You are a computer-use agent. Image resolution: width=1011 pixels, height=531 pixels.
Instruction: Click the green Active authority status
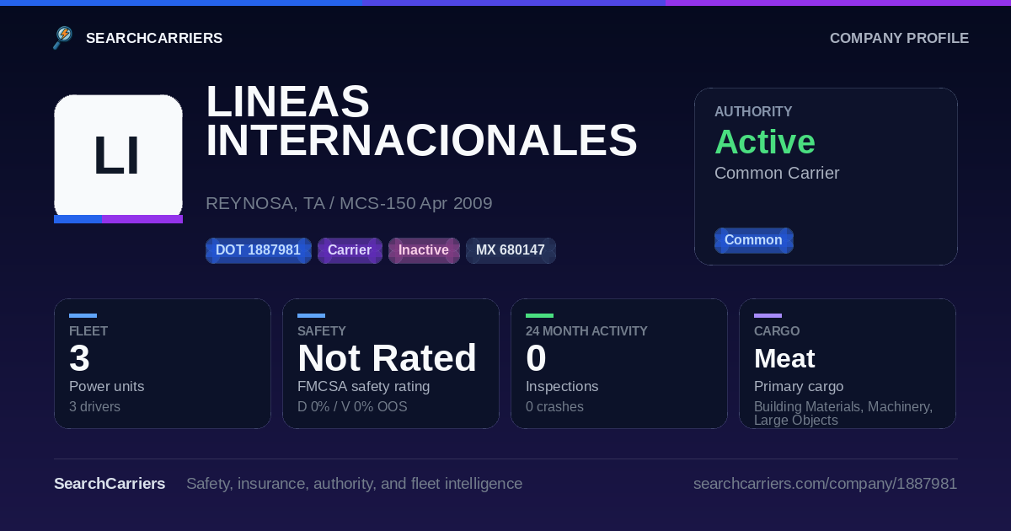click(x=765, y=142)
